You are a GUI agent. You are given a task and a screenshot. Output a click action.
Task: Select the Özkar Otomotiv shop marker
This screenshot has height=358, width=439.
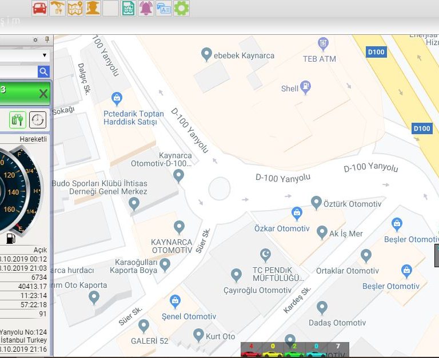(297, 214)
